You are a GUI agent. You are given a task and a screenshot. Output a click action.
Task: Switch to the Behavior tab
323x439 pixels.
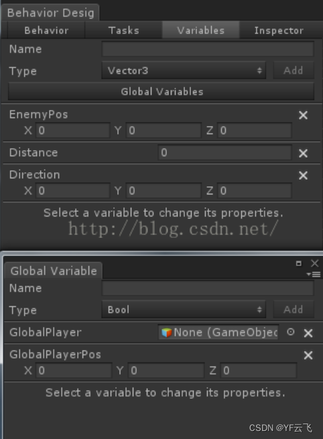[46, 30]
